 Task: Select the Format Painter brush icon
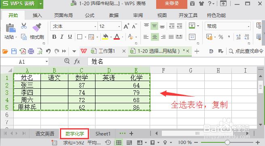pyautogui.click(x=37, y=27)
